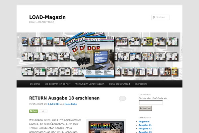The width and height of the screenshot is (199, 133).
Task: Open post RETURN Ausgabe 18 erschienen
Action: (64, 98)
